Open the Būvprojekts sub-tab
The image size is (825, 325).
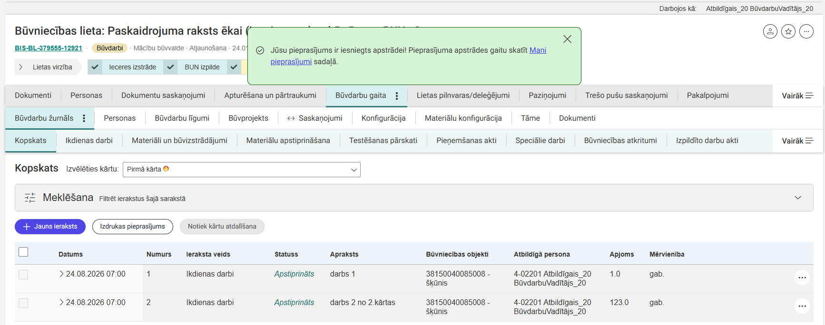coord(248,118)
